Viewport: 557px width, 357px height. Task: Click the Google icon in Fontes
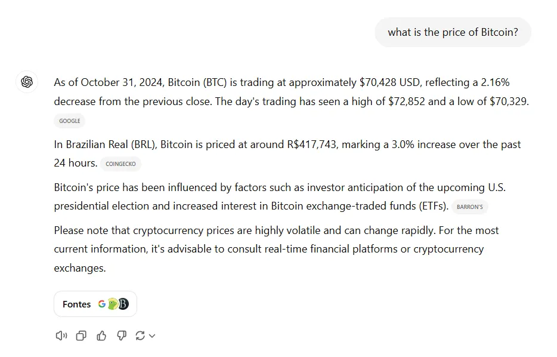click(102, 304)
